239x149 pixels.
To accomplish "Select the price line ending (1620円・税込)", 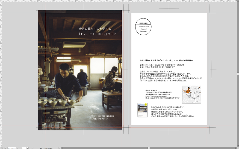I will pos(172,116).
